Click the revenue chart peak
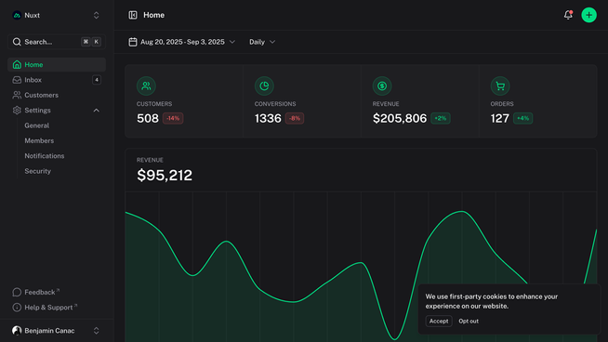The image size is (608, 342). [461, 212]
